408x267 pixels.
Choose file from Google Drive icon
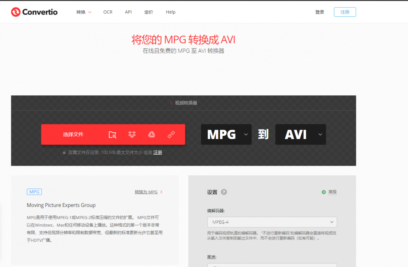(x=152, y=135)
